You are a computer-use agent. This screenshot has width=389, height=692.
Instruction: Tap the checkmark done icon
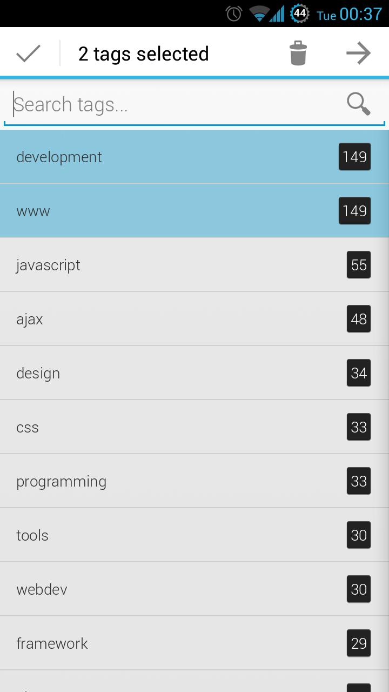click(29, 54)
